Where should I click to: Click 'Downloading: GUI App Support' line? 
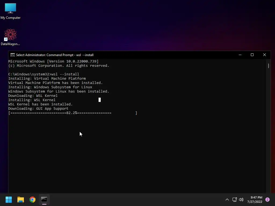click(x=38, y=109)
